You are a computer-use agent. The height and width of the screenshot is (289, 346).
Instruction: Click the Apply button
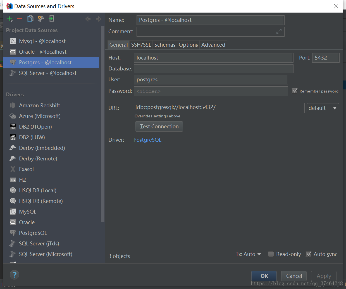coord(324,276)
